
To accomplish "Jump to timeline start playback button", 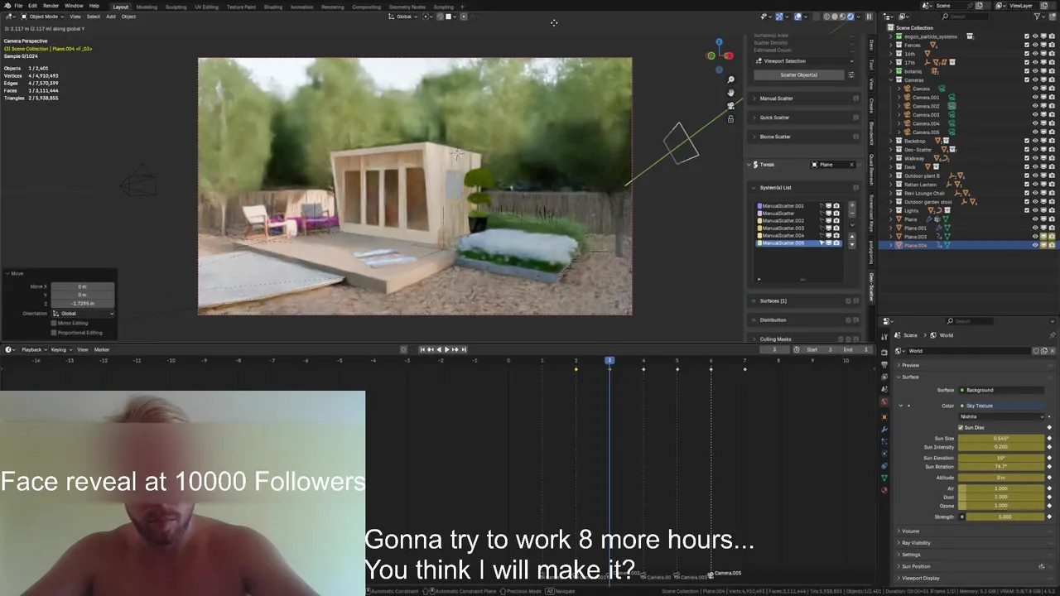I will 422,349.
